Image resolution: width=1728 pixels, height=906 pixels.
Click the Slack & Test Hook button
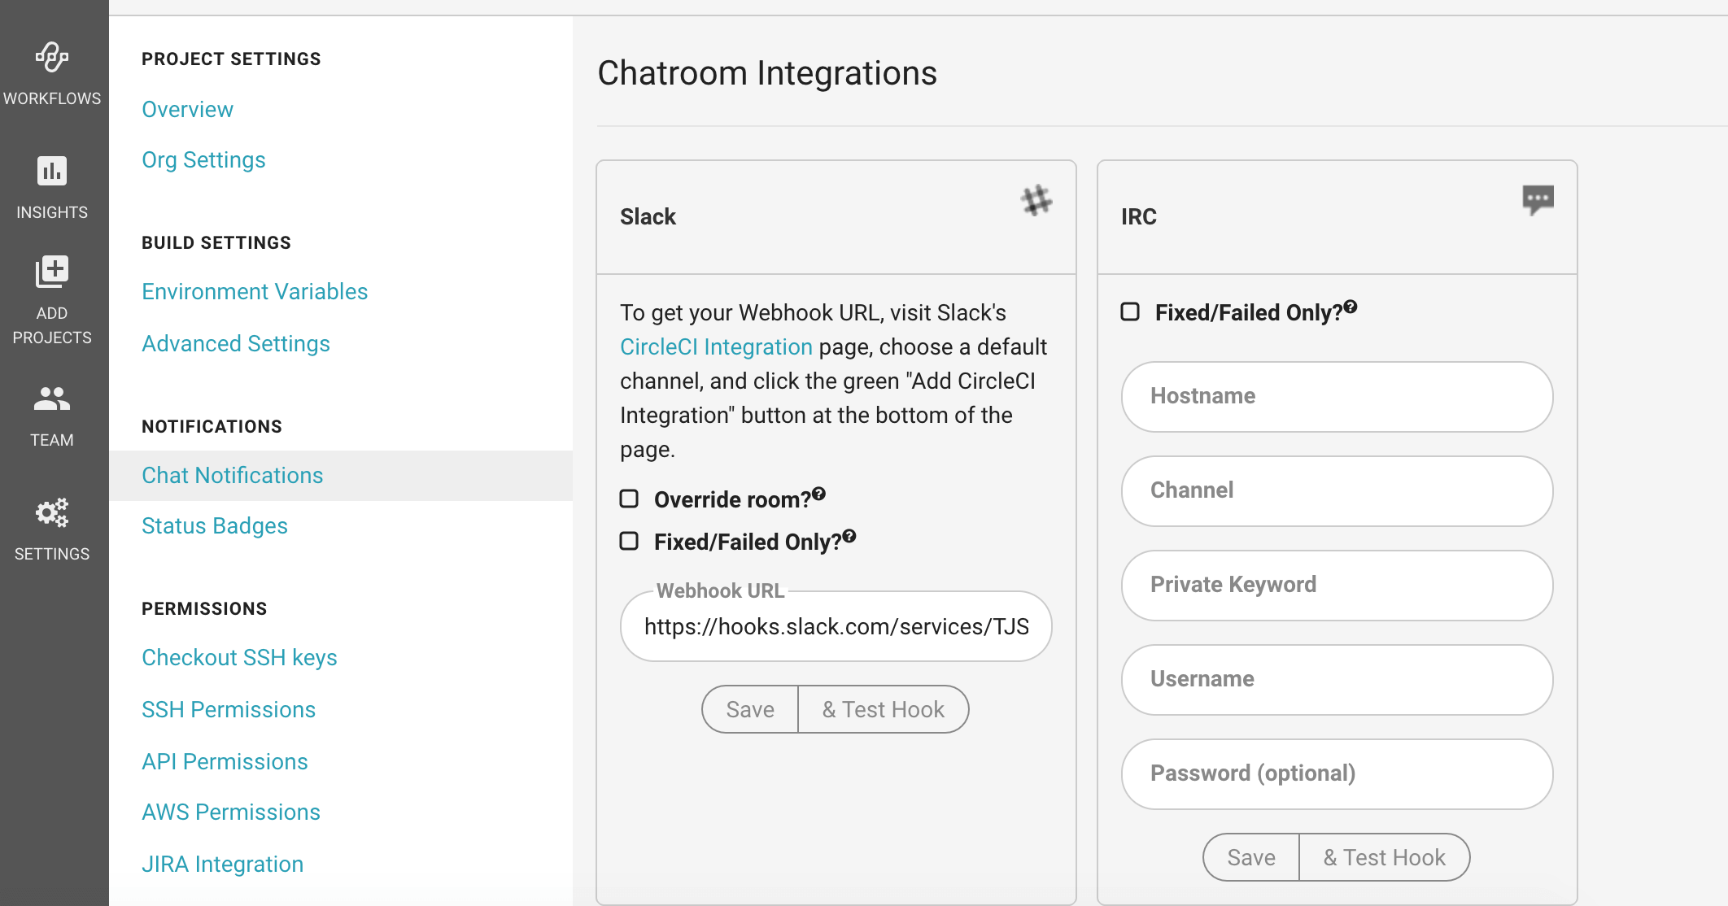pos(883,709)
